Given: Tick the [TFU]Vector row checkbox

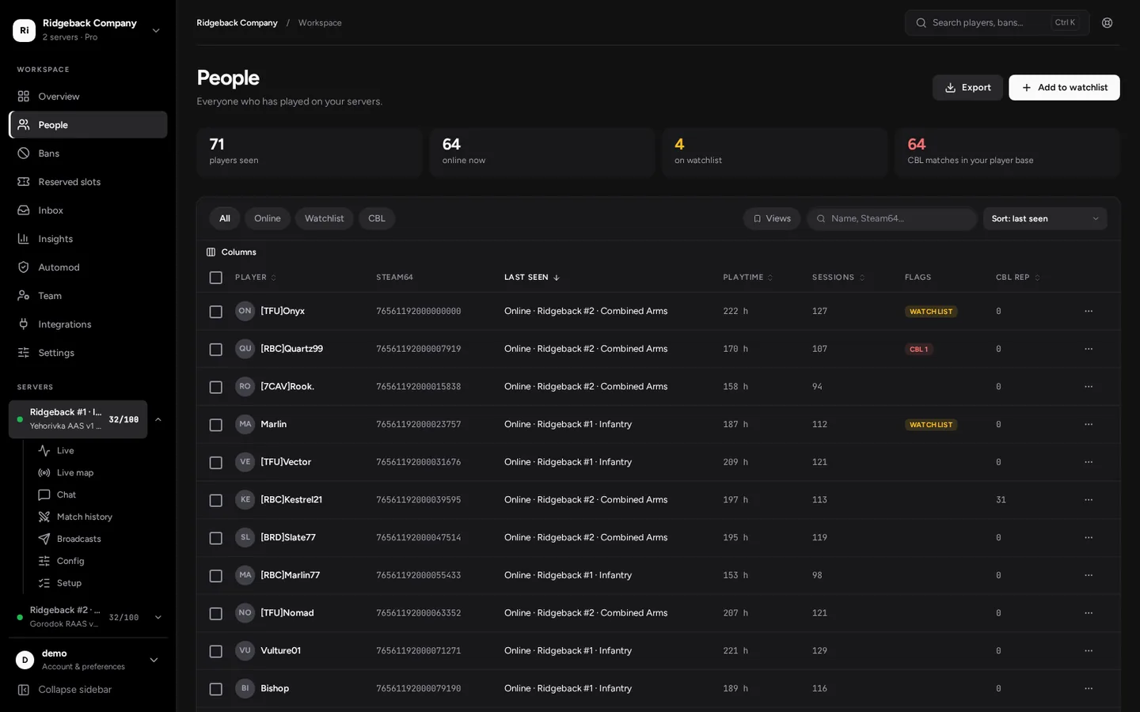Looking at the screenshot, I should click(215, 463).
